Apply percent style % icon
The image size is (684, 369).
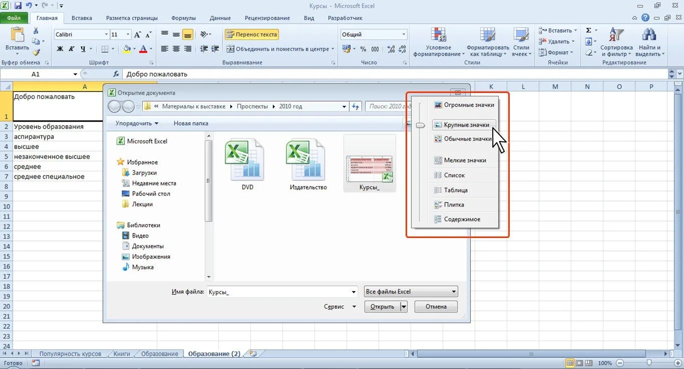363,49
